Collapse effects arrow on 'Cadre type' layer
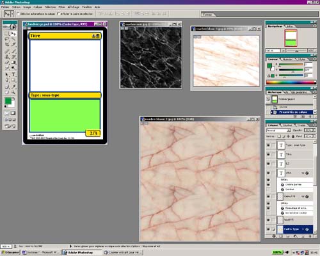The height and width of the screenshot is (256, 320). [x=303, y=229]
